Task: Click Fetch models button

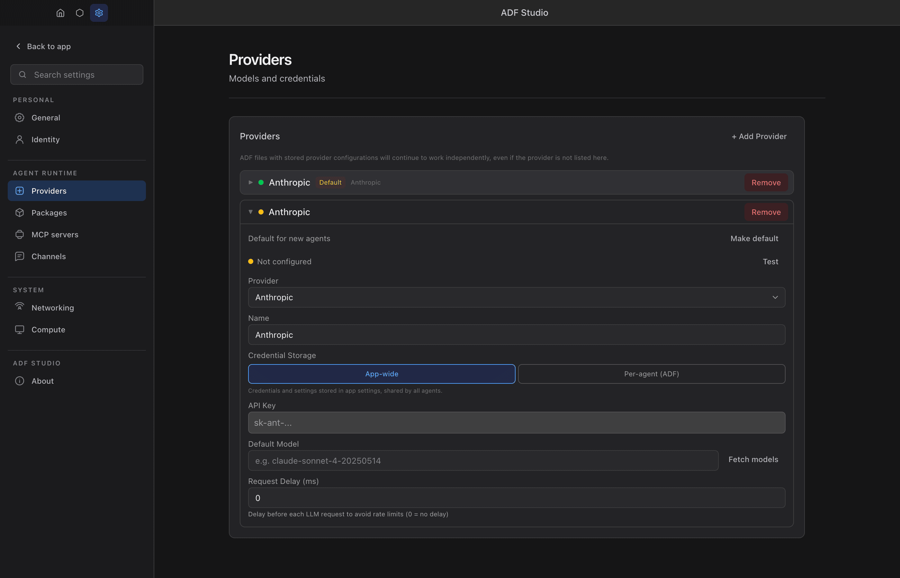Action: click(753, 460)
